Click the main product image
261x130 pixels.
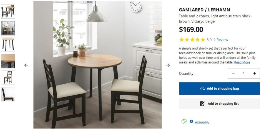click(98, 65)
